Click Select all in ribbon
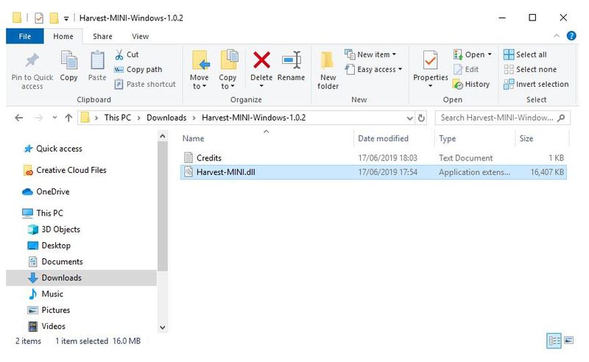The image size is (589, 362). click(525, 54)
